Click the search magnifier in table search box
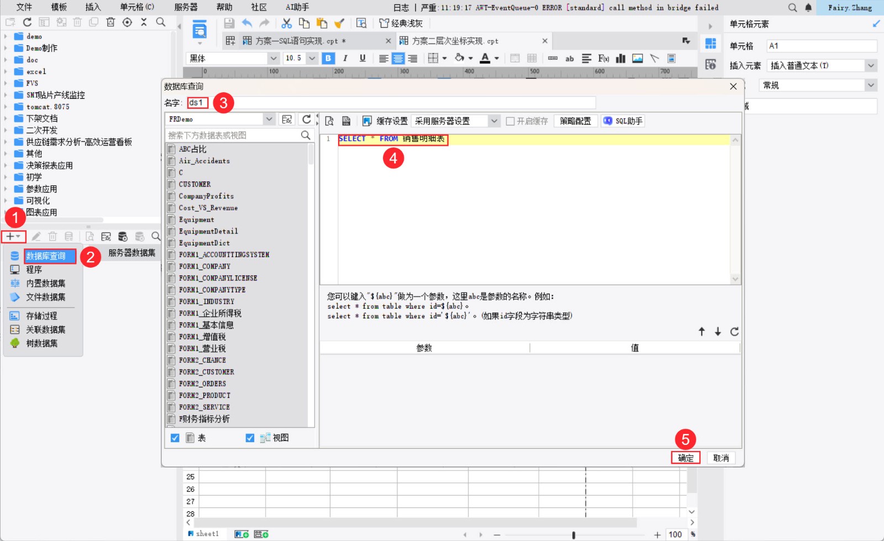Image resolution: width=884 pixels, height=541 pixels. [306, 135]
